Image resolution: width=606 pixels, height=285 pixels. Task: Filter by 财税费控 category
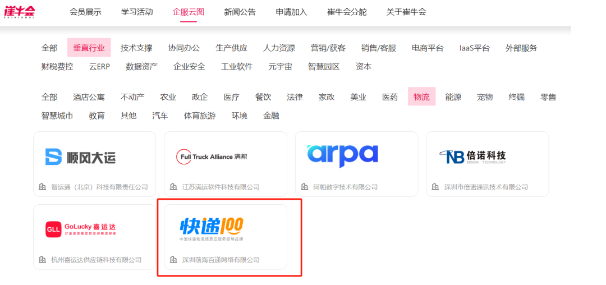(x=57, y=66)
